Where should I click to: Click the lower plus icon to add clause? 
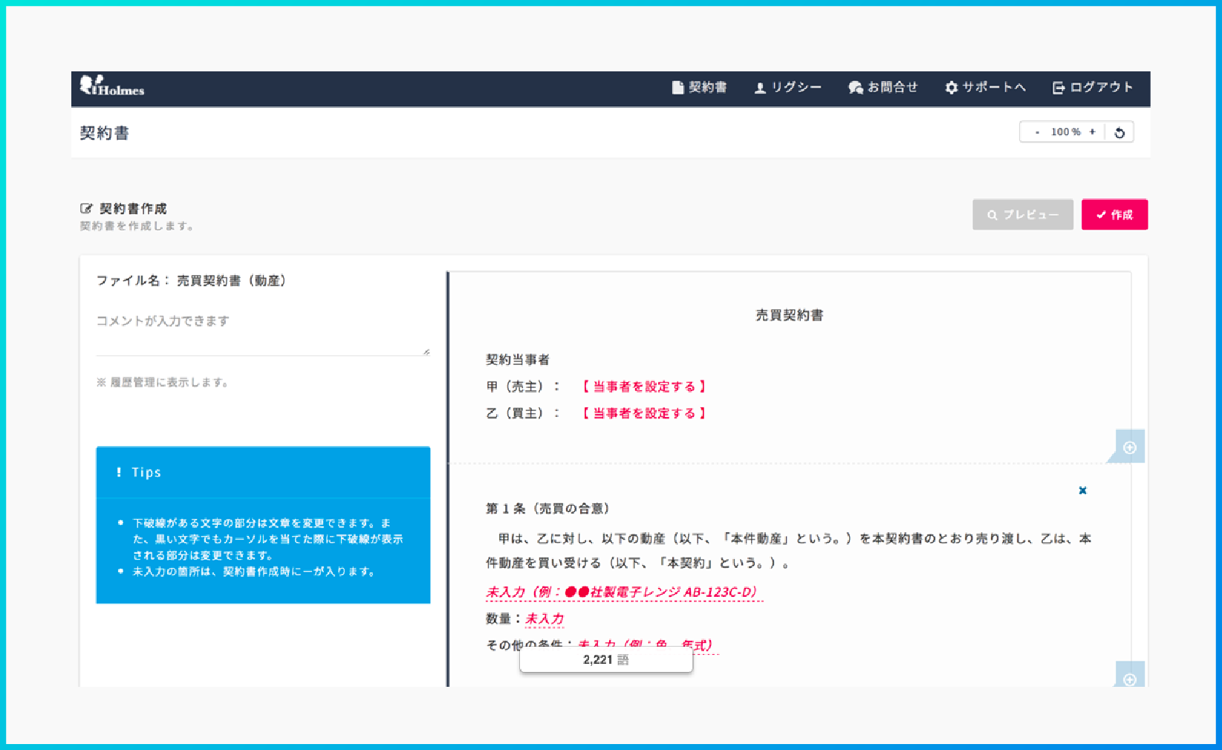[x=1129, y=679]
